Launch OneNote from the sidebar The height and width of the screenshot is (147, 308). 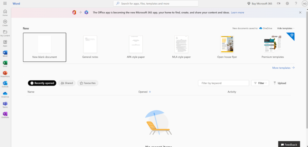[x=5, y=115]
